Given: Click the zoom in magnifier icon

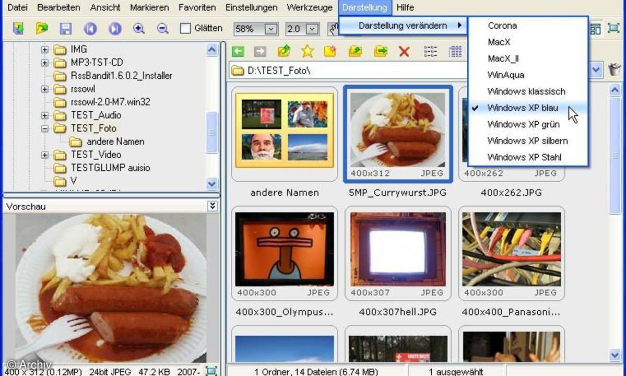Looking at the screenshot, I should pyautogui.click(x=138, y=28).
